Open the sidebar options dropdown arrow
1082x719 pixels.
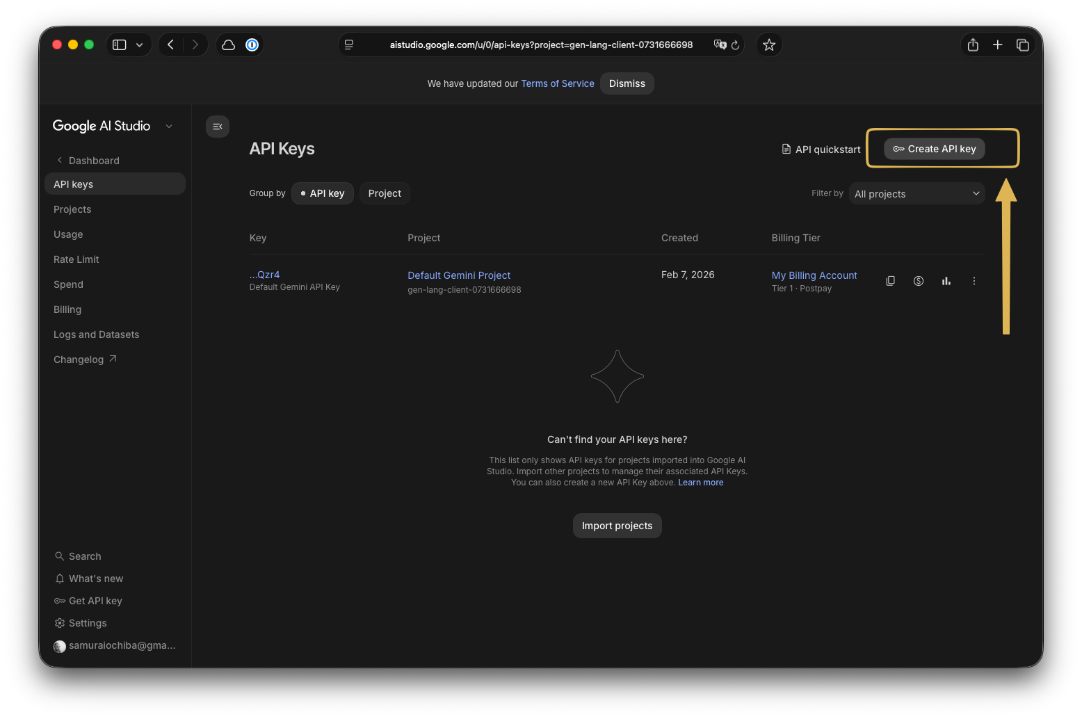click(140, 45)
